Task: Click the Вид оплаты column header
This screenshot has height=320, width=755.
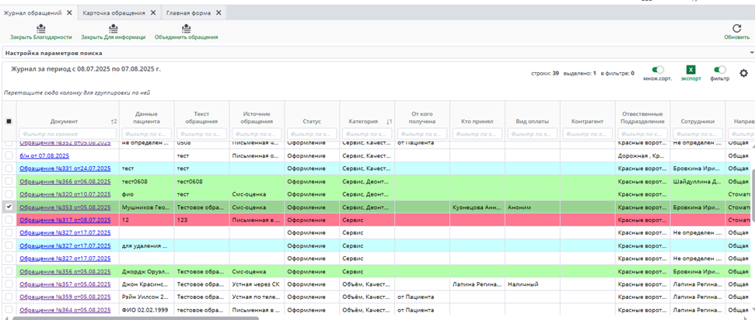Action: [x=532, y=122]
